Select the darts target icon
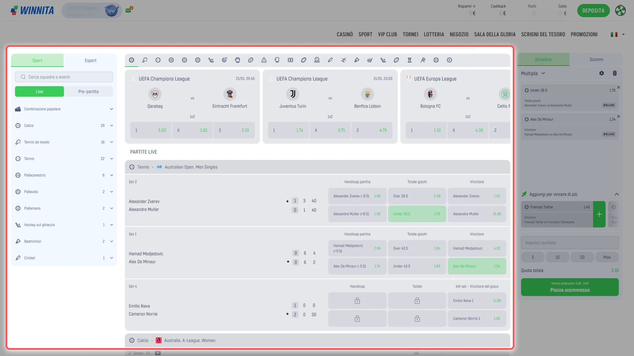This screenshot has width=634, height=356. tap(224, 60)
